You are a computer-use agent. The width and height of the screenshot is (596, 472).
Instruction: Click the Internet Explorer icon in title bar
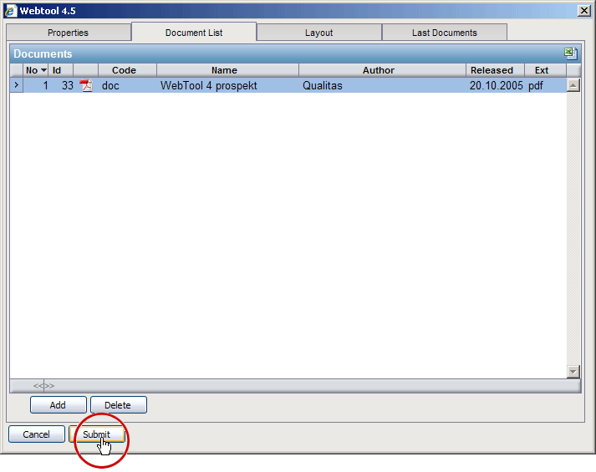point(10,10)
